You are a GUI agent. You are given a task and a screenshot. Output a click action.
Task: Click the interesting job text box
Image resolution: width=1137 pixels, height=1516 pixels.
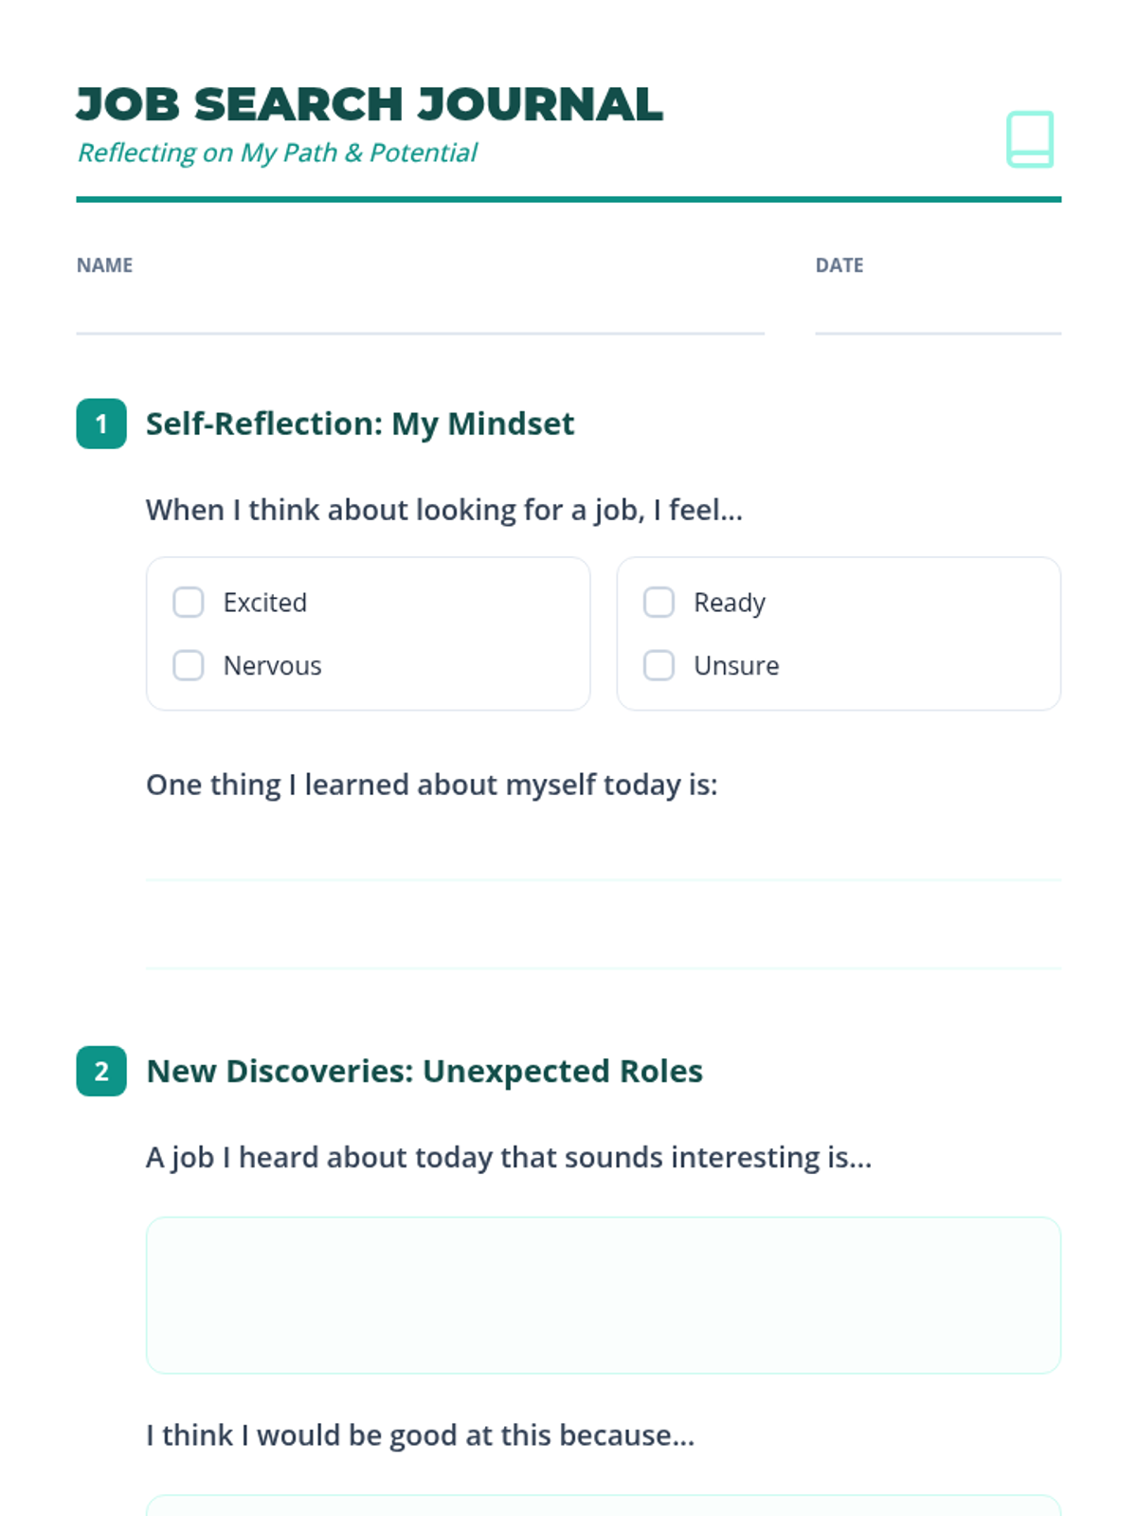[603, 1294]
